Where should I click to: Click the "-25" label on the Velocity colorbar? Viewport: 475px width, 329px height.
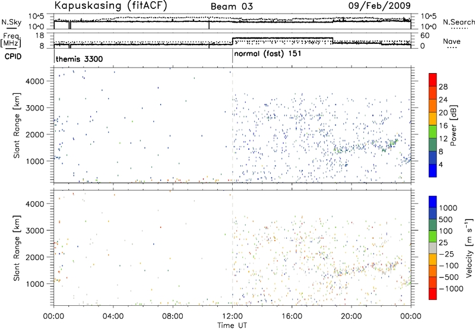[x=446, y=254]
